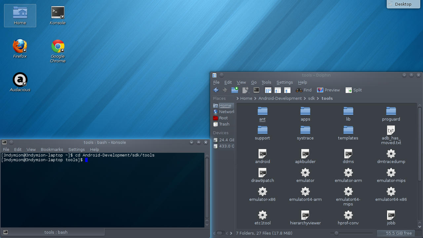The width and height of the screenshot is (423, 238).
Task: Select the 24.4 GiB device
Action: 223,140
